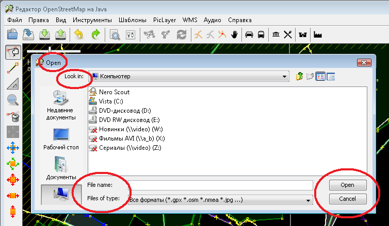Click the factory preset icon
This screenshot has width=389, height=226.
point(317,34)
